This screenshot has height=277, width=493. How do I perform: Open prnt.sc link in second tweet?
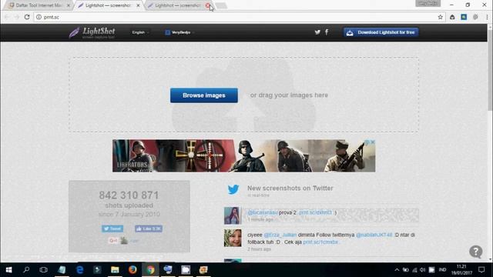pyautogui.click(x=320, y=242)
